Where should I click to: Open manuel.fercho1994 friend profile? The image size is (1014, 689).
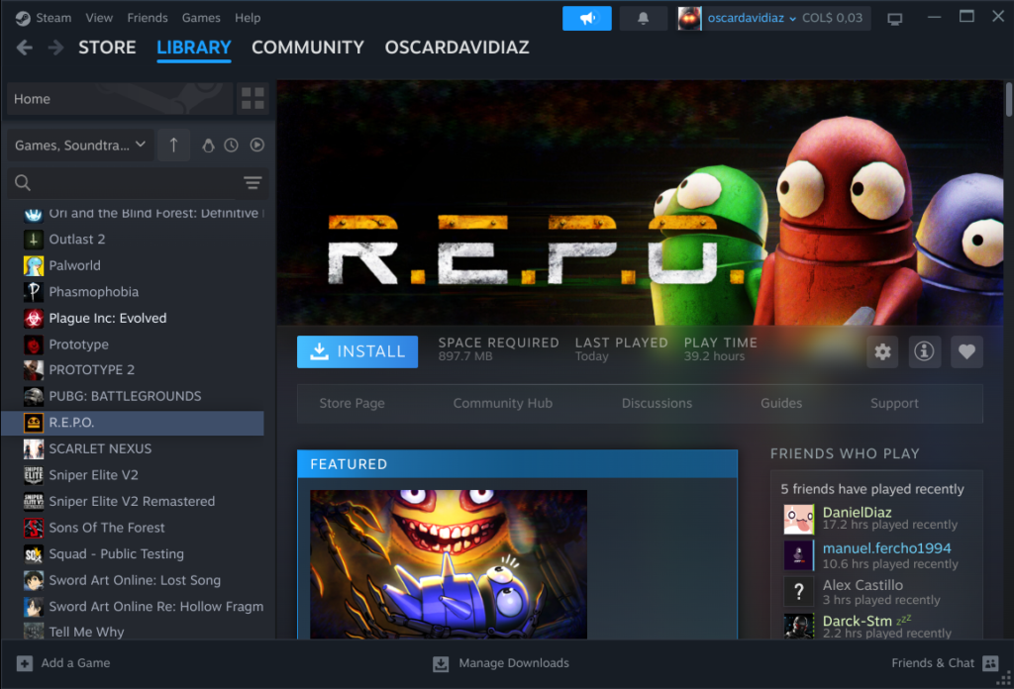886,548
